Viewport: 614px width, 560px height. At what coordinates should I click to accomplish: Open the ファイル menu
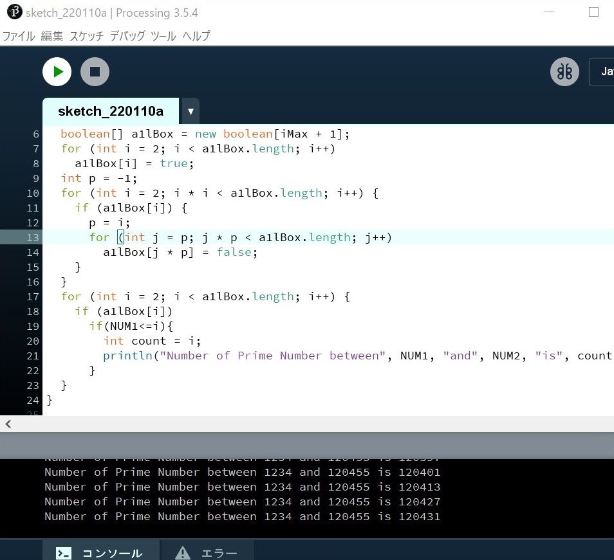point(19,36)
